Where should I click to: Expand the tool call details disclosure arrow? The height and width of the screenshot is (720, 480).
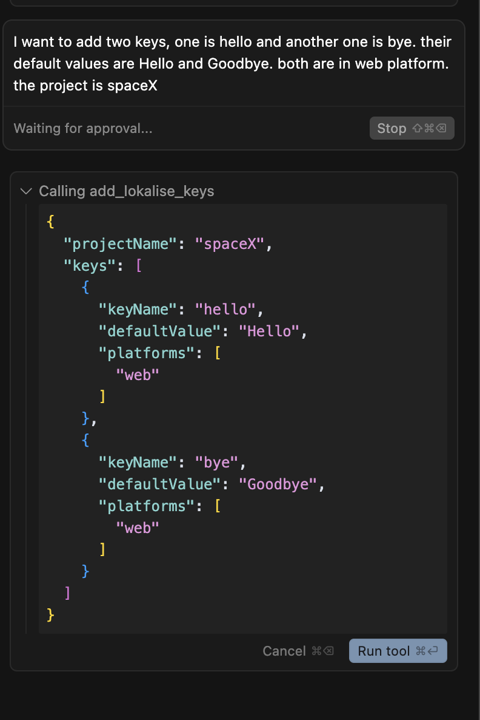26,191
